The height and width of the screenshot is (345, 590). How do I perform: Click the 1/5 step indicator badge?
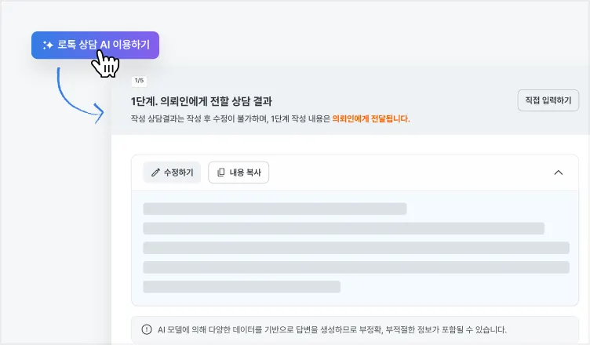(x=139, y=81)
